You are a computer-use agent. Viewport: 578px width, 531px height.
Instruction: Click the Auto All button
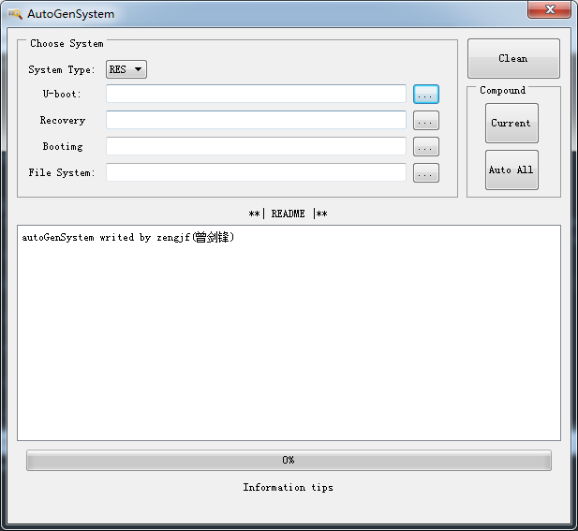click(x=511, y=170)
